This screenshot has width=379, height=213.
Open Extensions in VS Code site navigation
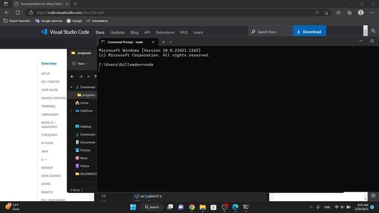tap(165, 32)
